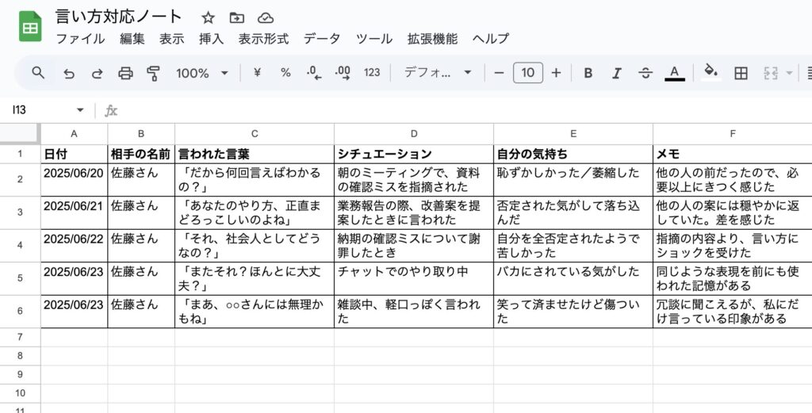812x413 pixels.
Task: Open the ファイル menu
Action: (80, 39)
